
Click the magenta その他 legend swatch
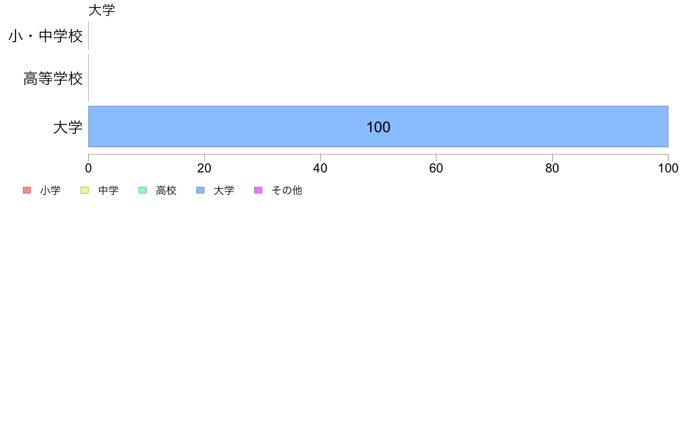[259, 190]
